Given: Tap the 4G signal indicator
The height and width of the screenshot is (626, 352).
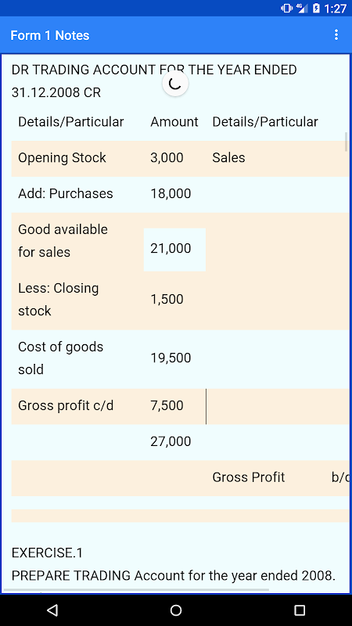Looking at the screenshot, I should tap(302, 8).
